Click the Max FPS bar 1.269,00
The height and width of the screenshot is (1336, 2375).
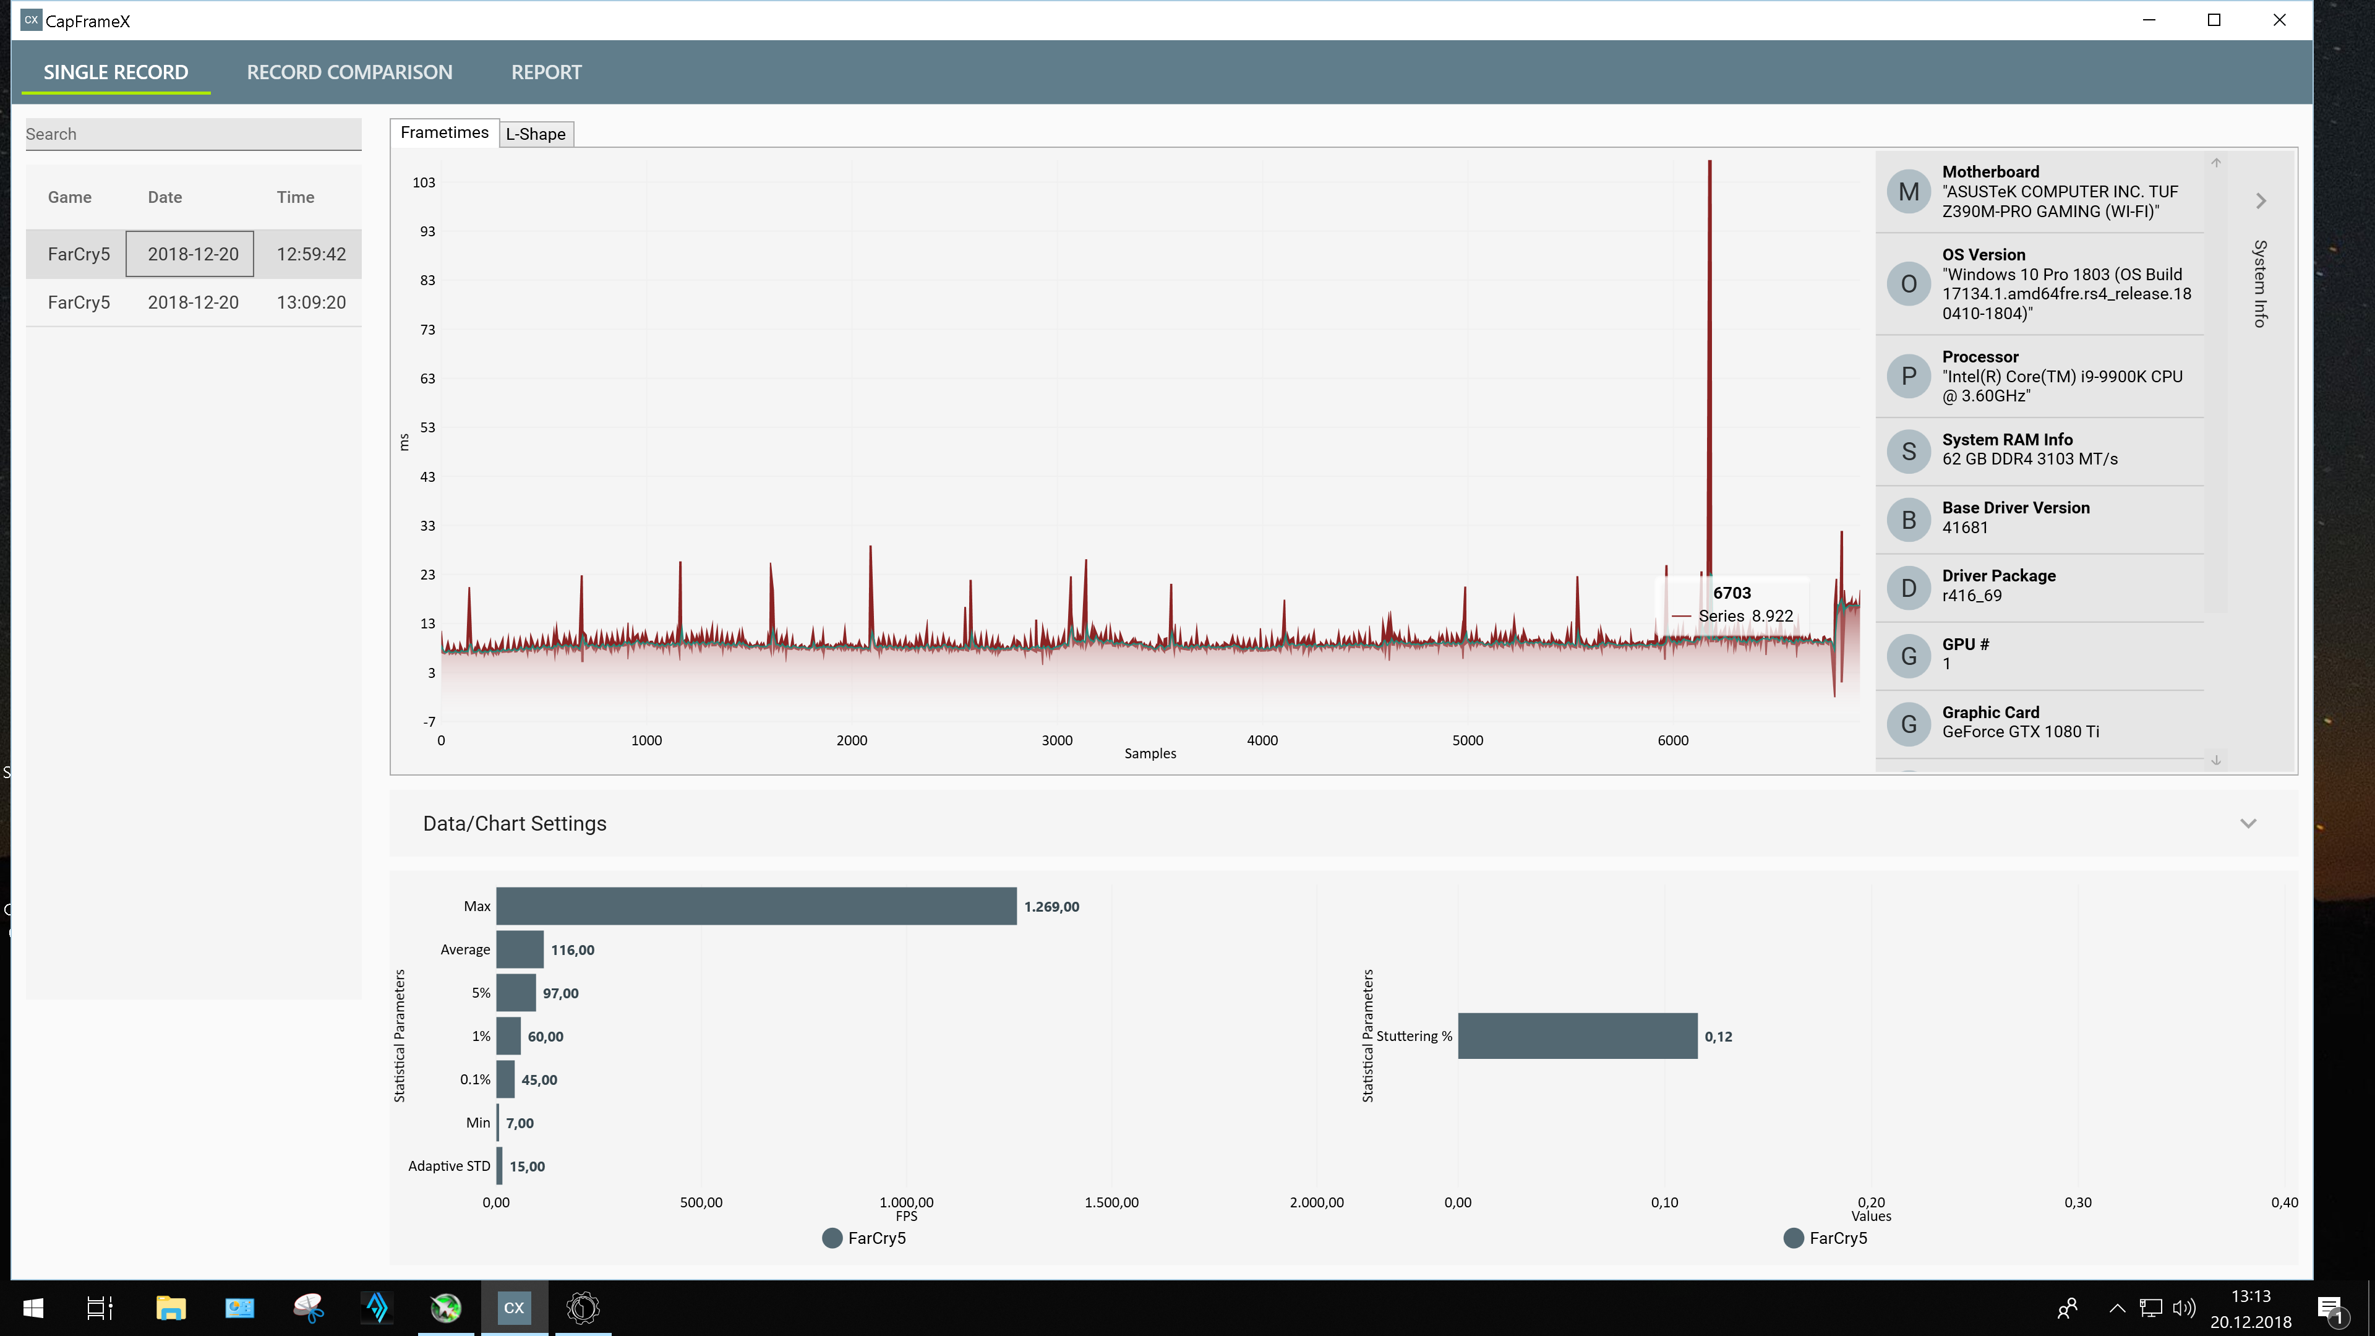coord(756,906)
